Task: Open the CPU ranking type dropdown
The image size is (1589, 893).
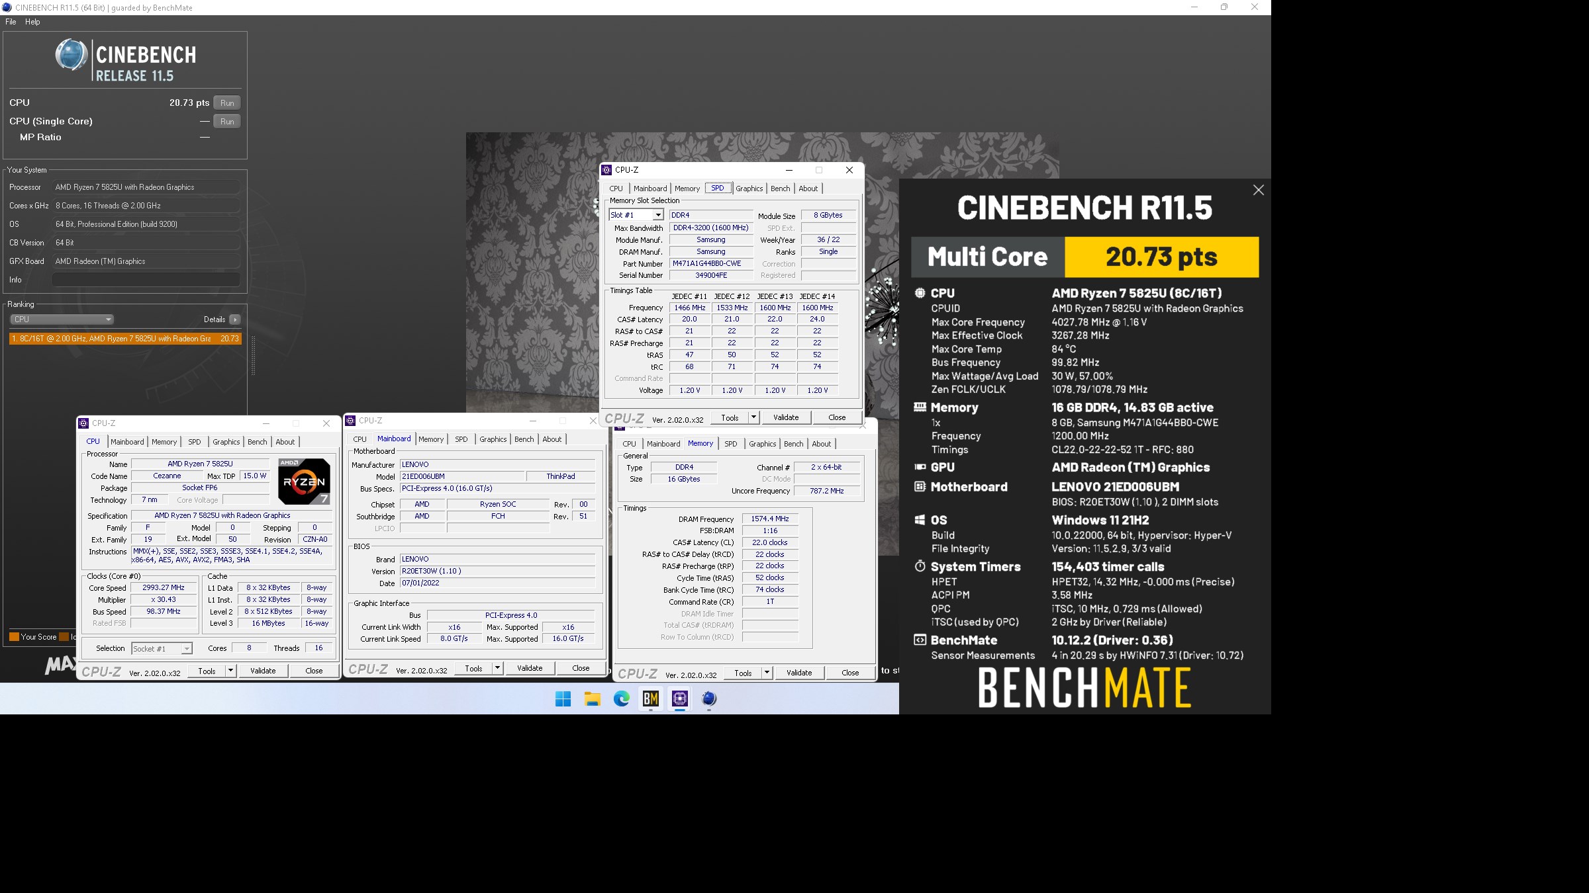Action: click(x=62, y=319)
